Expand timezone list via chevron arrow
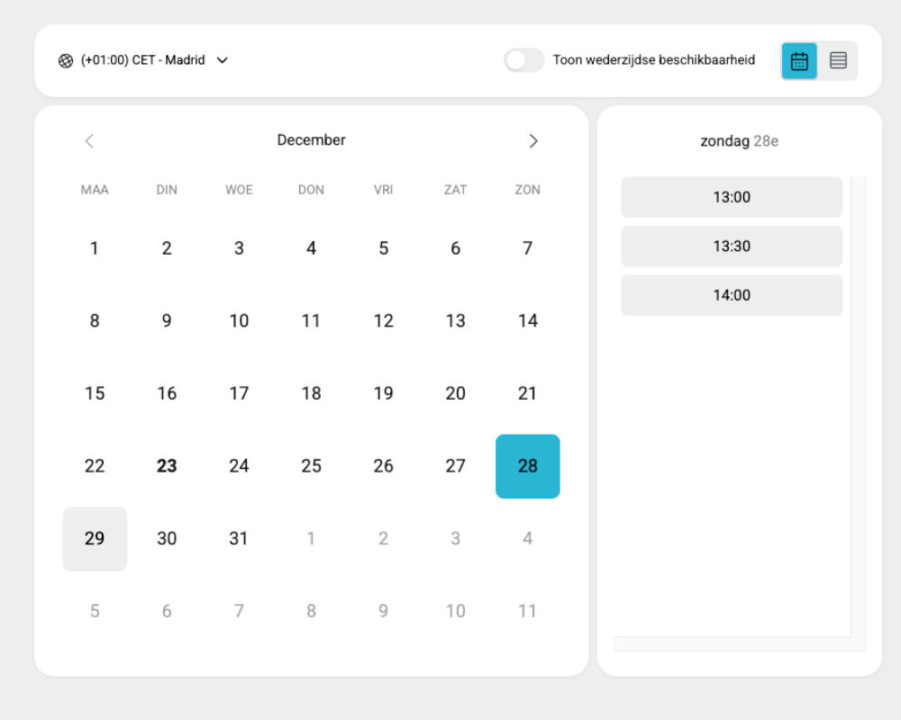 (223, 60)
